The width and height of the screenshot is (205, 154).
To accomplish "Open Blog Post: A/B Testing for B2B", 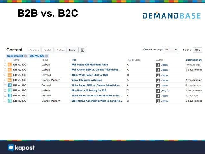I will (x=89, y=90).
